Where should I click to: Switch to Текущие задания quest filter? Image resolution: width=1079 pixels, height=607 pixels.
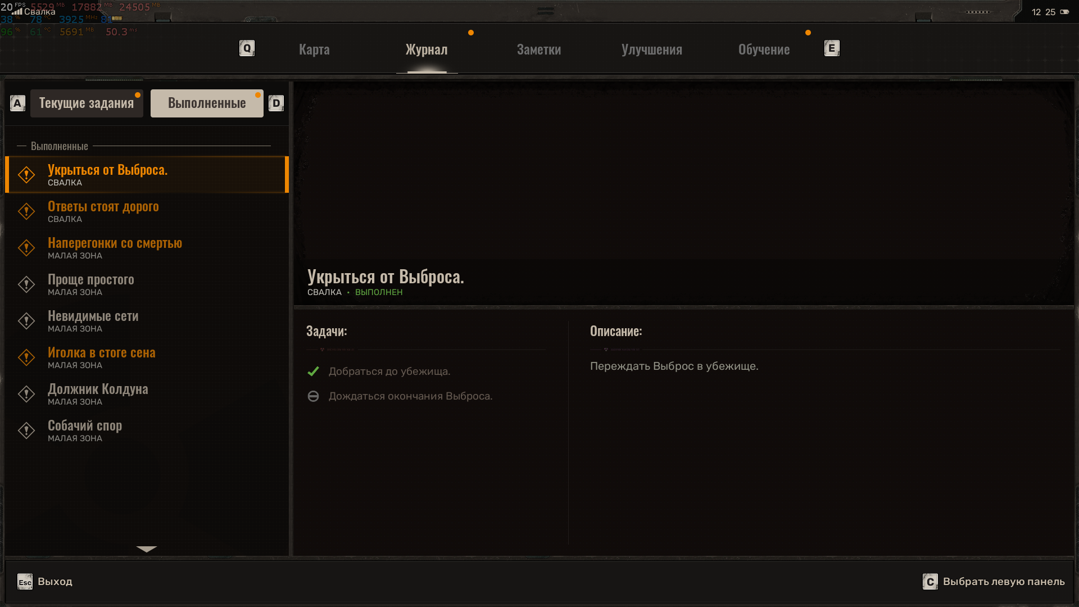tap(87, 103)
